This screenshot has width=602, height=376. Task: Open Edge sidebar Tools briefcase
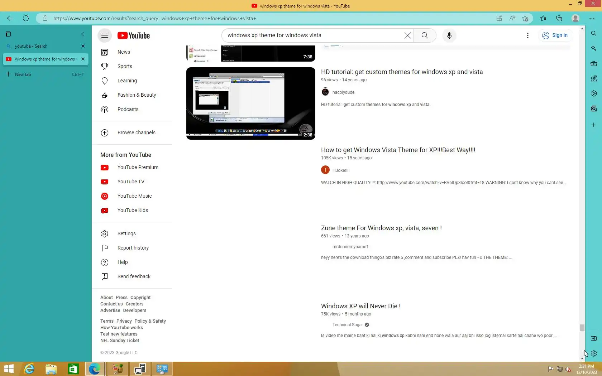(594, 63)
